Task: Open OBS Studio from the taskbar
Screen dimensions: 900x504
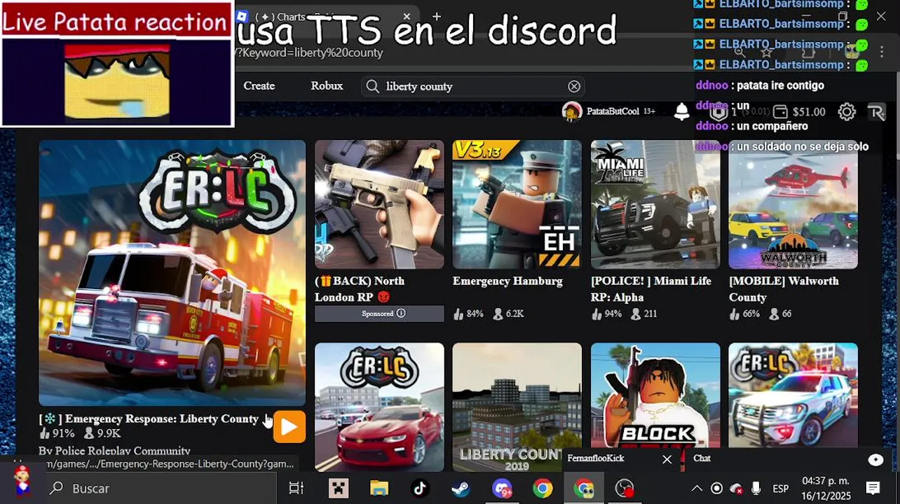Action: 625,488
